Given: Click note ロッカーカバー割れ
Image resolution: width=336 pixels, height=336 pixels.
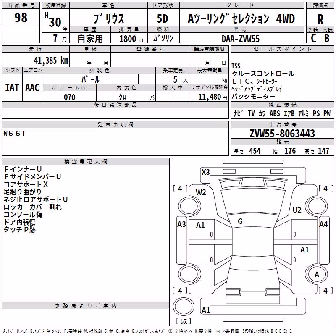Looking at the screenshot, I should 33,207.
